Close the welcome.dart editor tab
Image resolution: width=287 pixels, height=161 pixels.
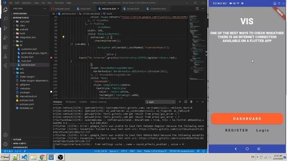point(118,8)
